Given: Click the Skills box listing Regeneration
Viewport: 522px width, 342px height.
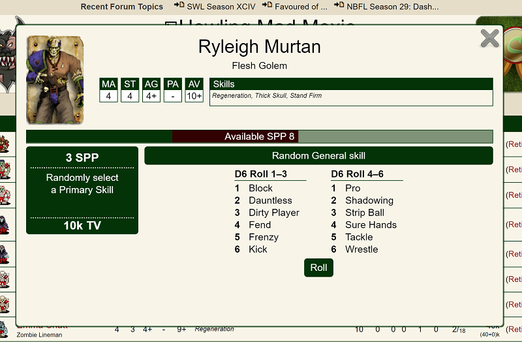Looking at the screenshot, I should (351, 92).
